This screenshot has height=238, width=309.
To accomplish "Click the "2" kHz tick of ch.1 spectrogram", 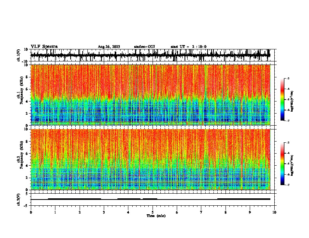I will [27, 113].
